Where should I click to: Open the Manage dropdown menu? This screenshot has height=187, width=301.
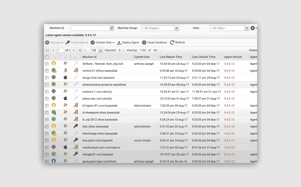click(x=54, y=42)
